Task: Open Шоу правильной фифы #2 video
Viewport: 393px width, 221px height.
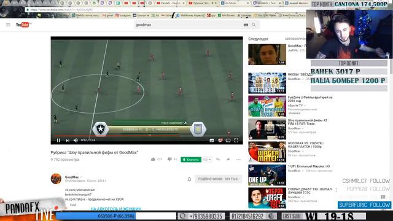Action: (x=307, y=122)
